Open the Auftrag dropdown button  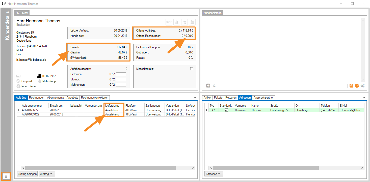(x=47, y=174)
